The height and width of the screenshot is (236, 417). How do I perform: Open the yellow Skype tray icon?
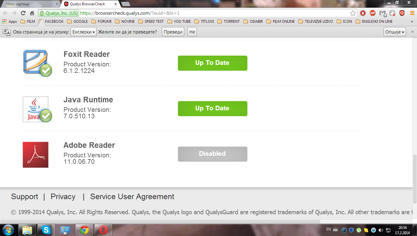point(366,230)
